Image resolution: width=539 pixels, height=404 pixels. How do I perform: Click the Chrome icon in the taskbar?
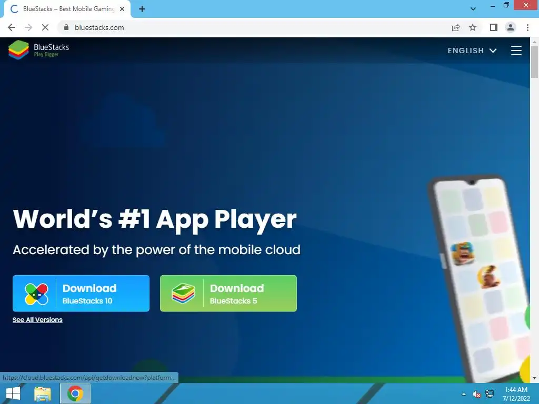click(x=75, y=393)
